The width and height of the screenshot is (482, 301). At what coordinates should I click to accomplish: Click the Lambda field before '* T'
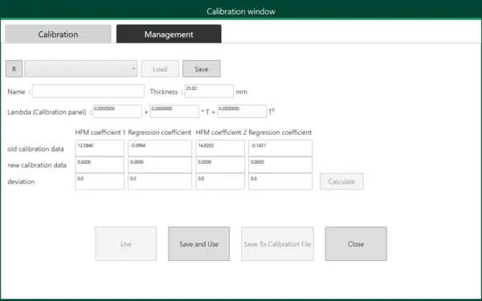(x=174, y=112)
